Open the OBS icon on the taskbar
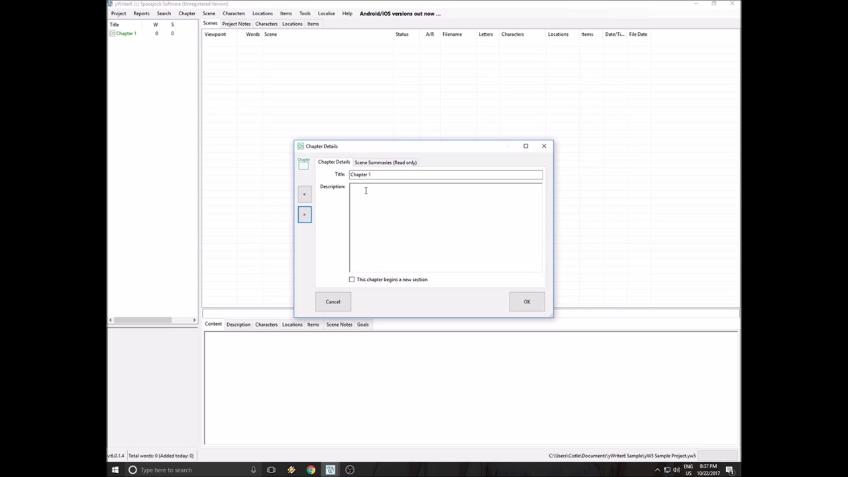This screenshot has width=848, height=477. pyautogui.click(x=350, y=470)
